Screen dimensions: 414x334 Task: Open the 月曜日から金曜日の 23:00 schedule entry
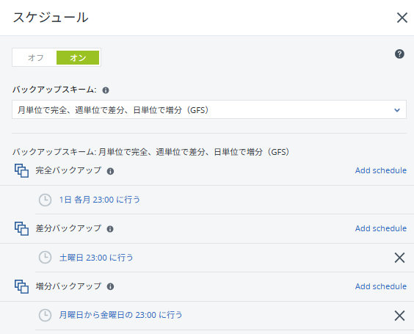(x=120, y=315)
